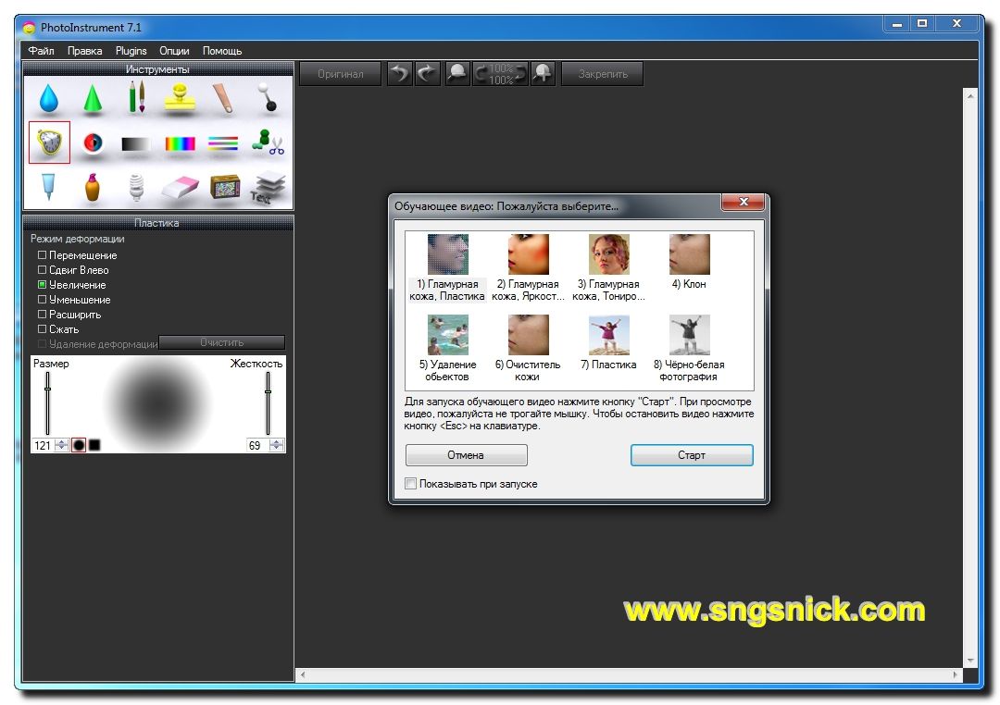Click the Очистить button
The image size is (1000, 705).
[x=222, y=342]
